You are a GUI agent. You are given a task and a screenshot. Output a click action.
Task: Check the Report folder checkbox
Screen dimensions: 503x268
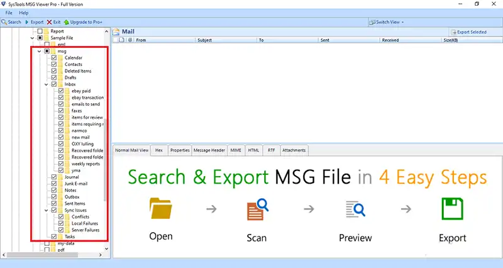click(x=40, y=31)
